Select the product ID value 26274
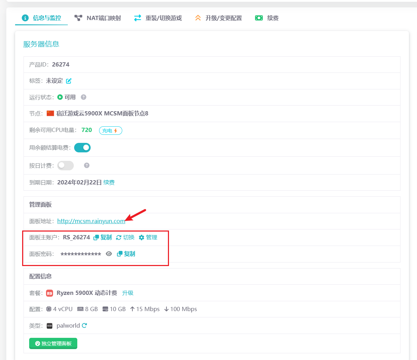Viewport: 417px width, 360px height. (61, 64)
